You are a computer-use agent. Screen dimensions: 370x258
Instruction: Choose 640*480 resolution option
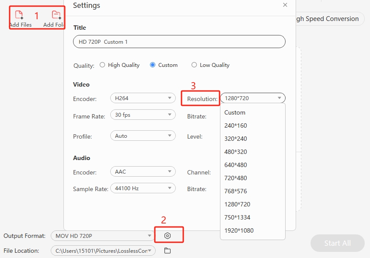coord(235,165)
